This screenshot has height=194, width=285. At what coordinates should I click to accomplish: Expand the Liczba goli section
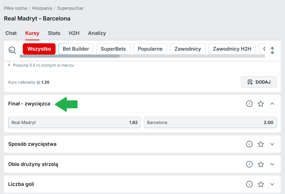click(272, 184)
